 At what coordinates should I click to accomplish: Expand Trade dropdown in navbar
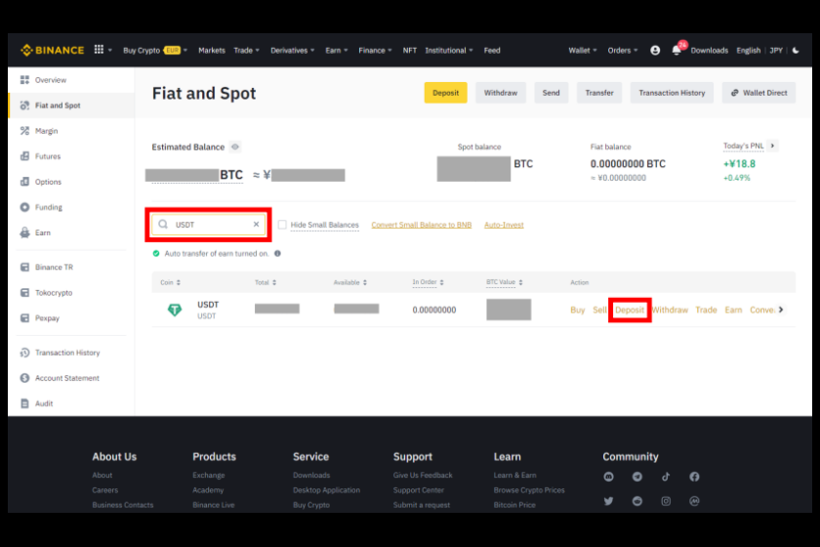(246, 50)
